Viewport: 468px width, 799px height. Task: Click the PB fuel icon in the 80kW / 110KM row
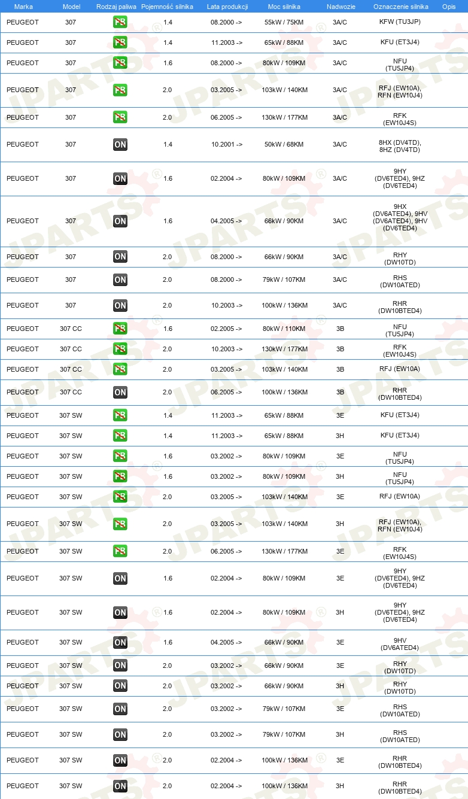[120, 329]
